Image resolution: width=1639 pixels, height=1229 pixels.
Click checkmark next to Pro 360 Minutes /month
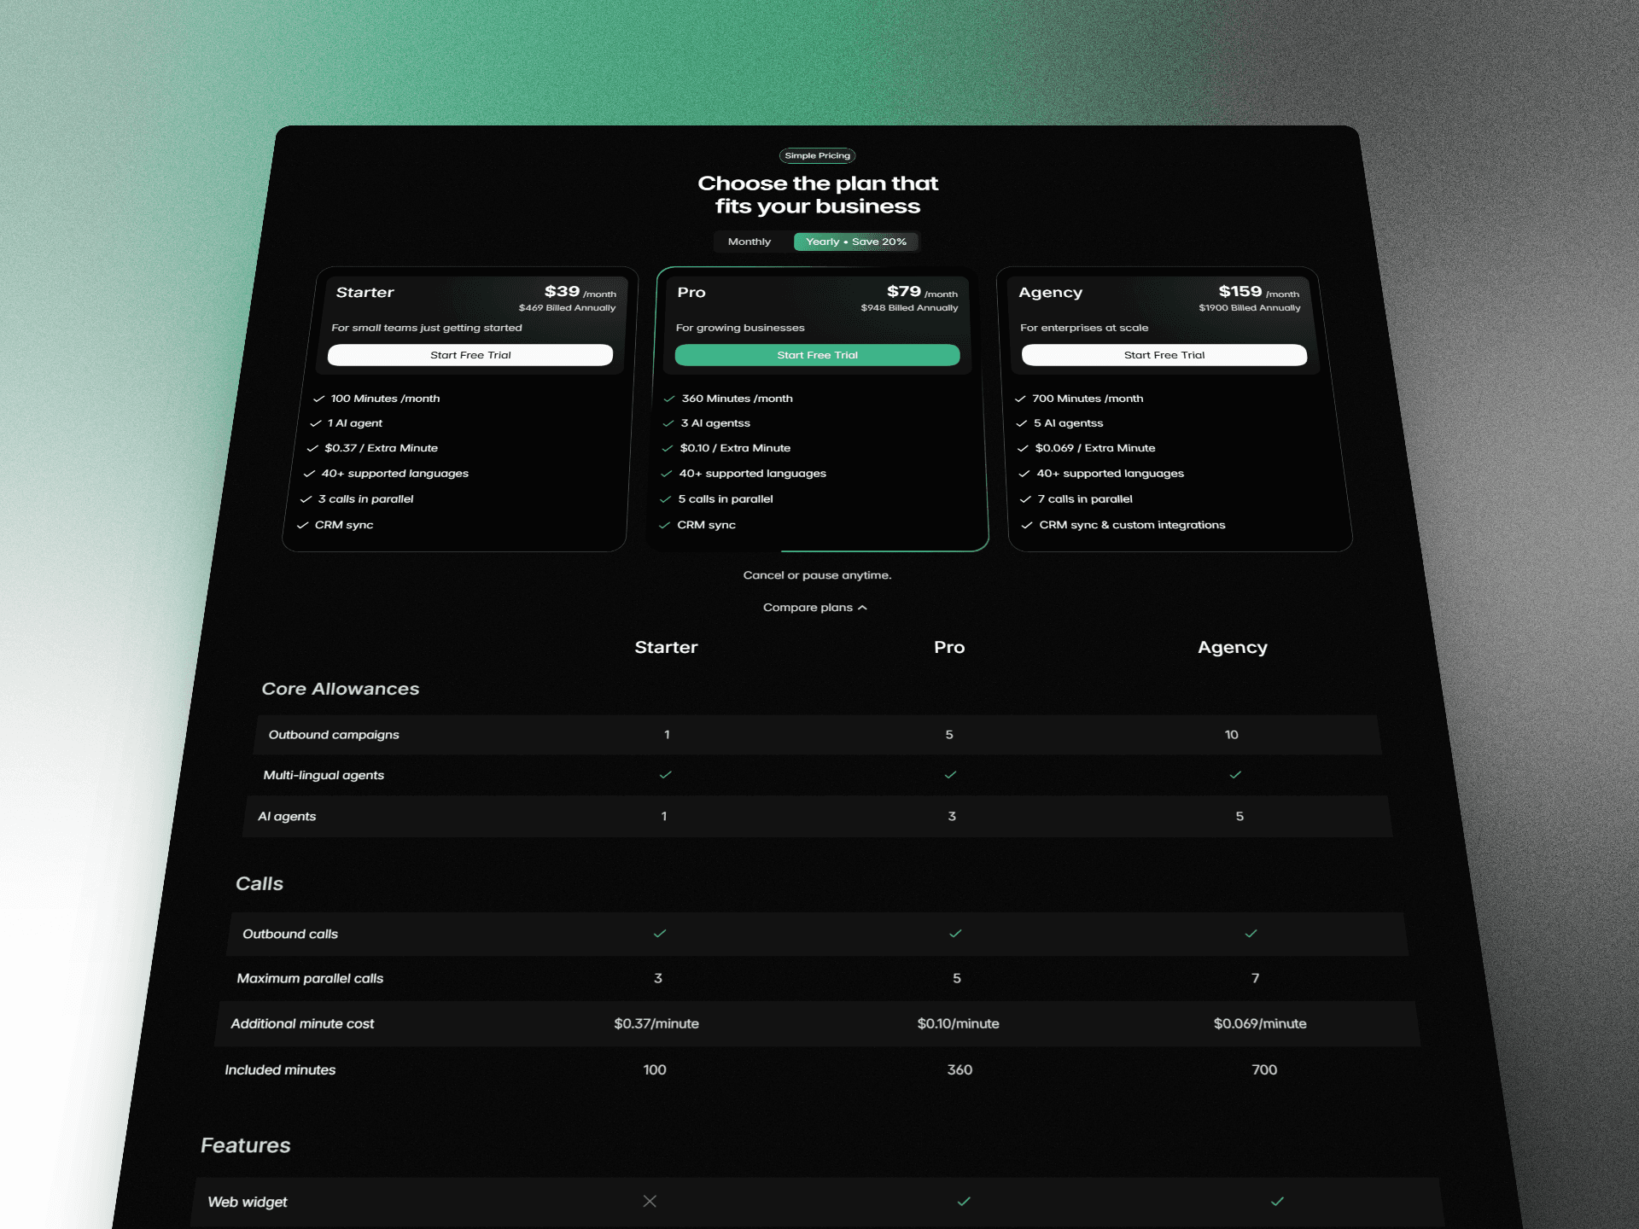pyautogui.click(x=669, y=399)
